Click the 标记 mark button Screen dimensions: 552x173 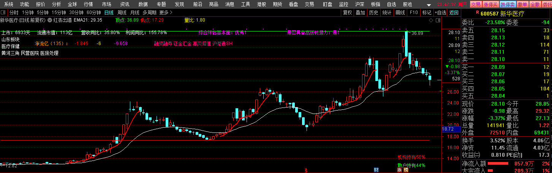426,12
